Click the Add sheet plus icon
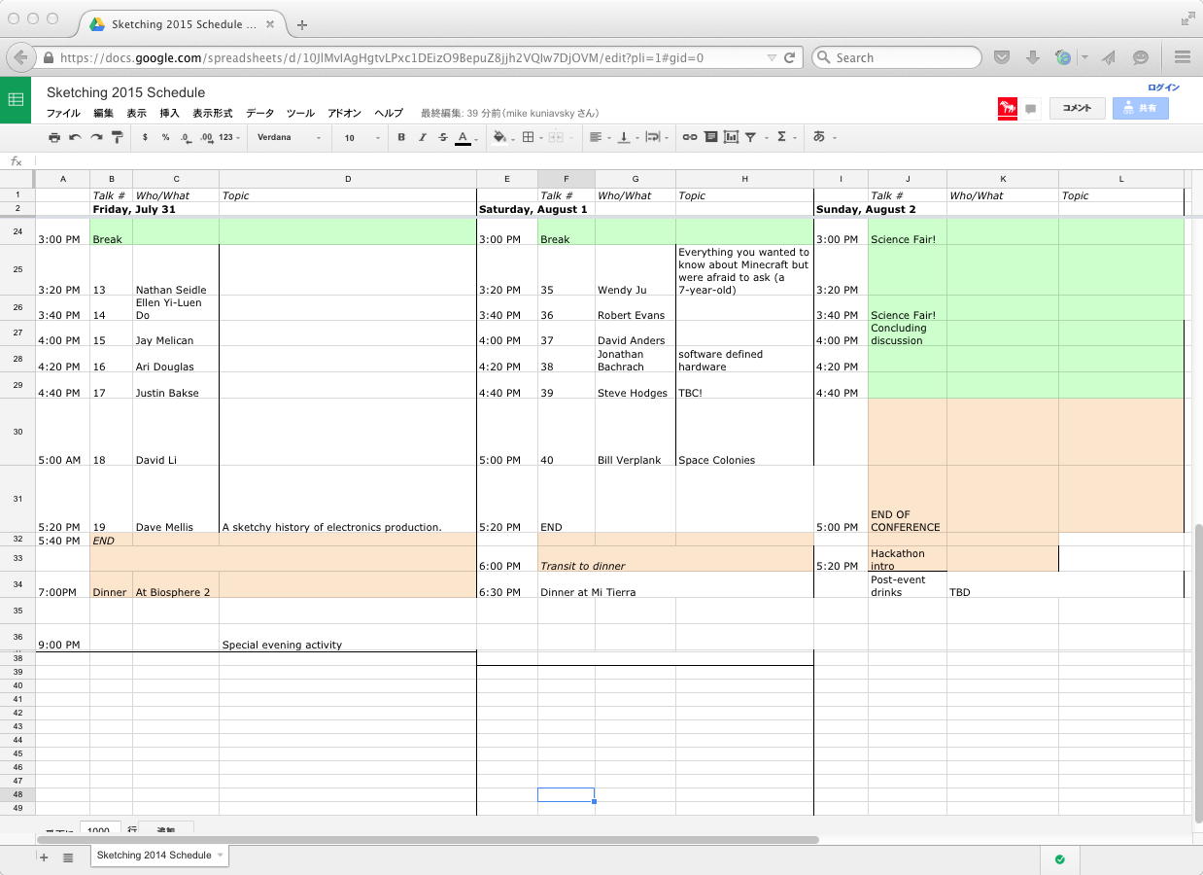Viewport: 1203px width, 875px height. coord(43,857)
